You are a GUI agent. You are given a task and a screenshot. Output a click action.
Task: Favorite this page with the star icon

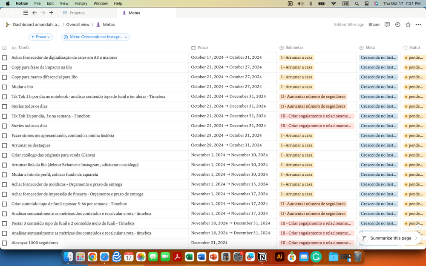(x=408, y=25)
